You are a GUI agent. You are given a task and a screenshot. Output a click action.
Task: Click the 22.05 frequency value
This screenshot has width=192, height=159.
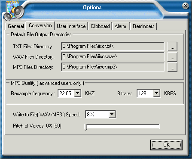(65, 94)
